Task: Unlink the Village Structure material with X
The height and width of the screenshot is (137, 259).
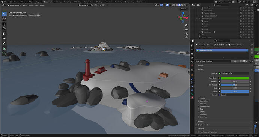Action: 247,61
